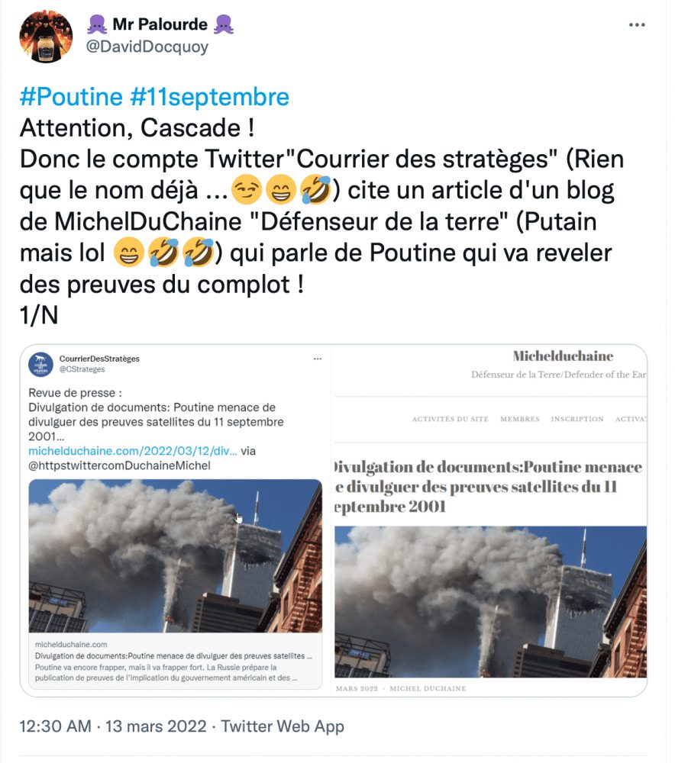Click the @CStrateges handle

coord(82,369)
